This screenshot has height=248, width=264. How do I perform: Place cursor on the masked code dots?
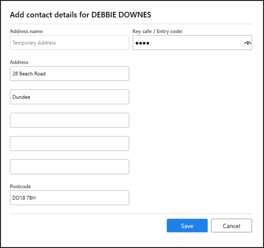click(x=142, y=43)
